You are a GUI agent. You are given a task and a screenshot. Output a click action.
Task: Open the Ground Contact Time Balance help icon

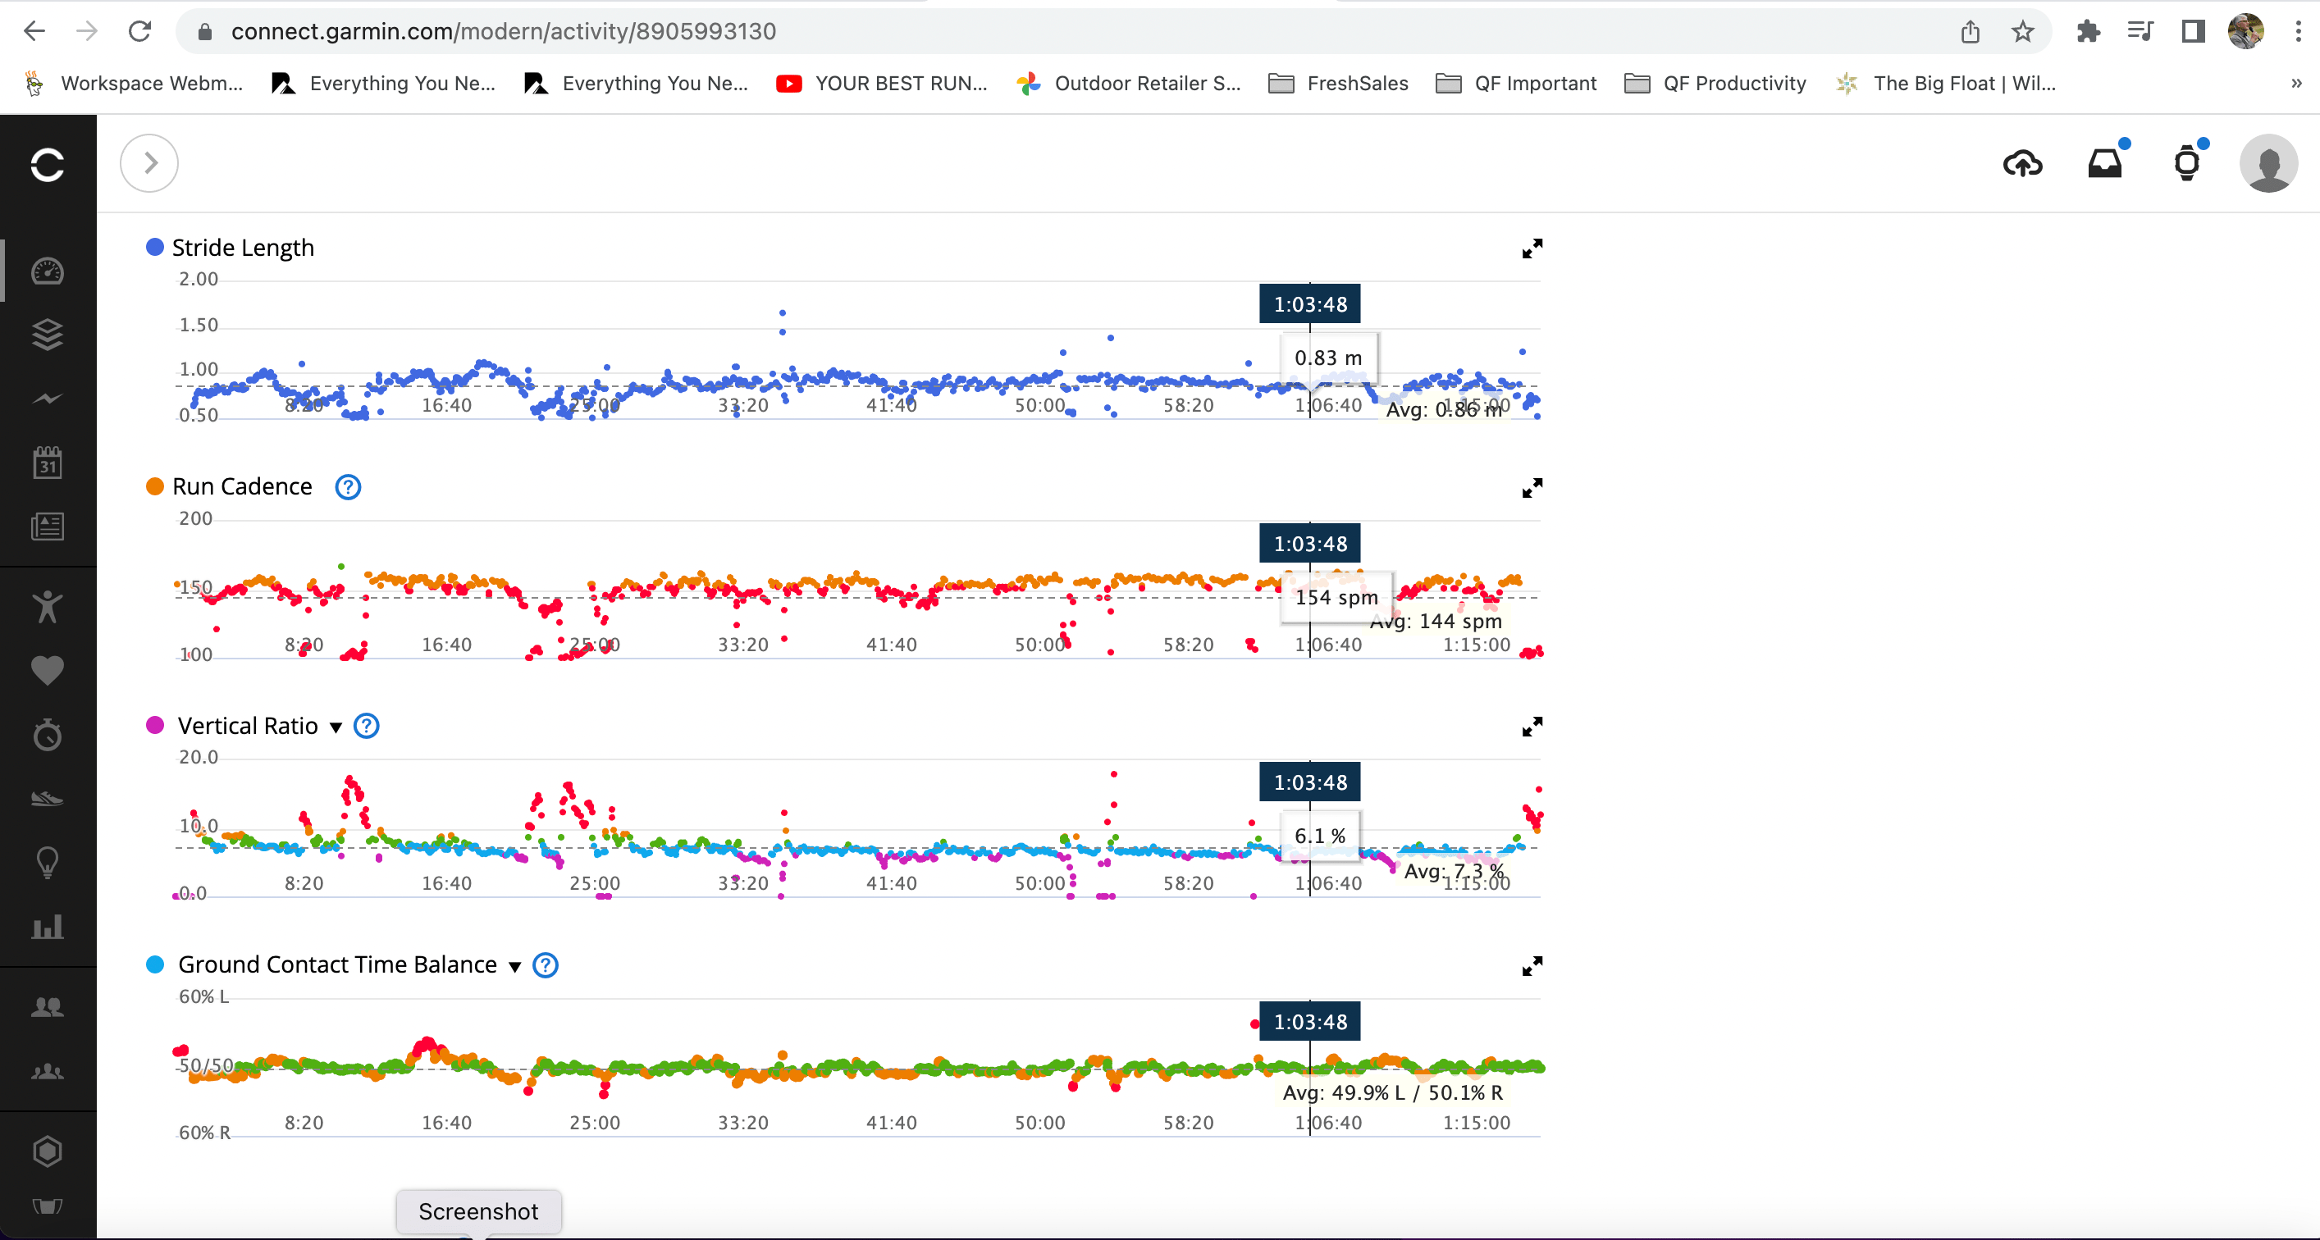[x=545, y=965]
